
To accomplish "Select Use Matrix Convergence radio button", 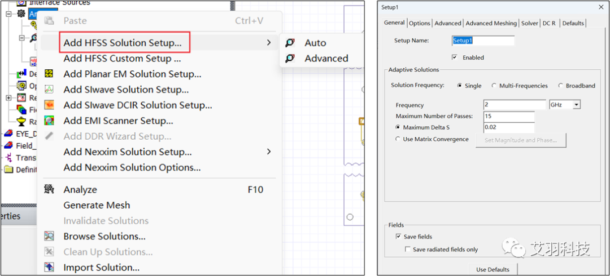I will [x=398, y=139].
